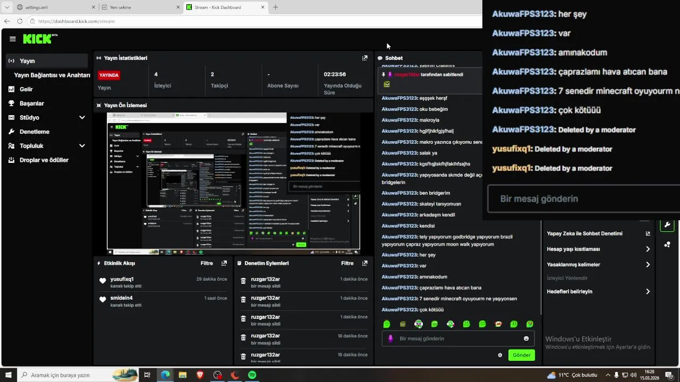Insert the first green emote in quick row
Viewport: 680px width, 382px height.
(x=387, y=324)
